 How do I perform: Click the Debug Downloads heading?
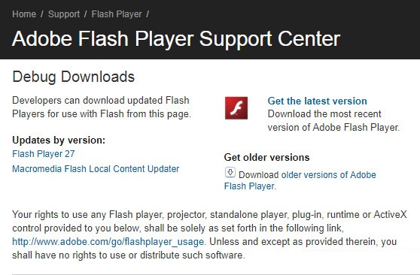[74, 77]
